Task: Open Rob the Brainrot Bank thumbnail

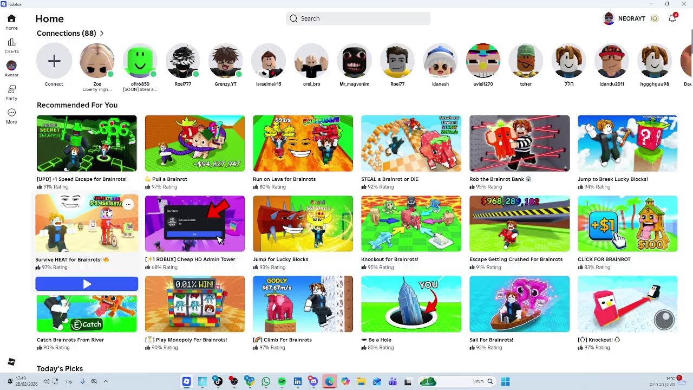Action: pyautogui.click(x=519, y=144)
